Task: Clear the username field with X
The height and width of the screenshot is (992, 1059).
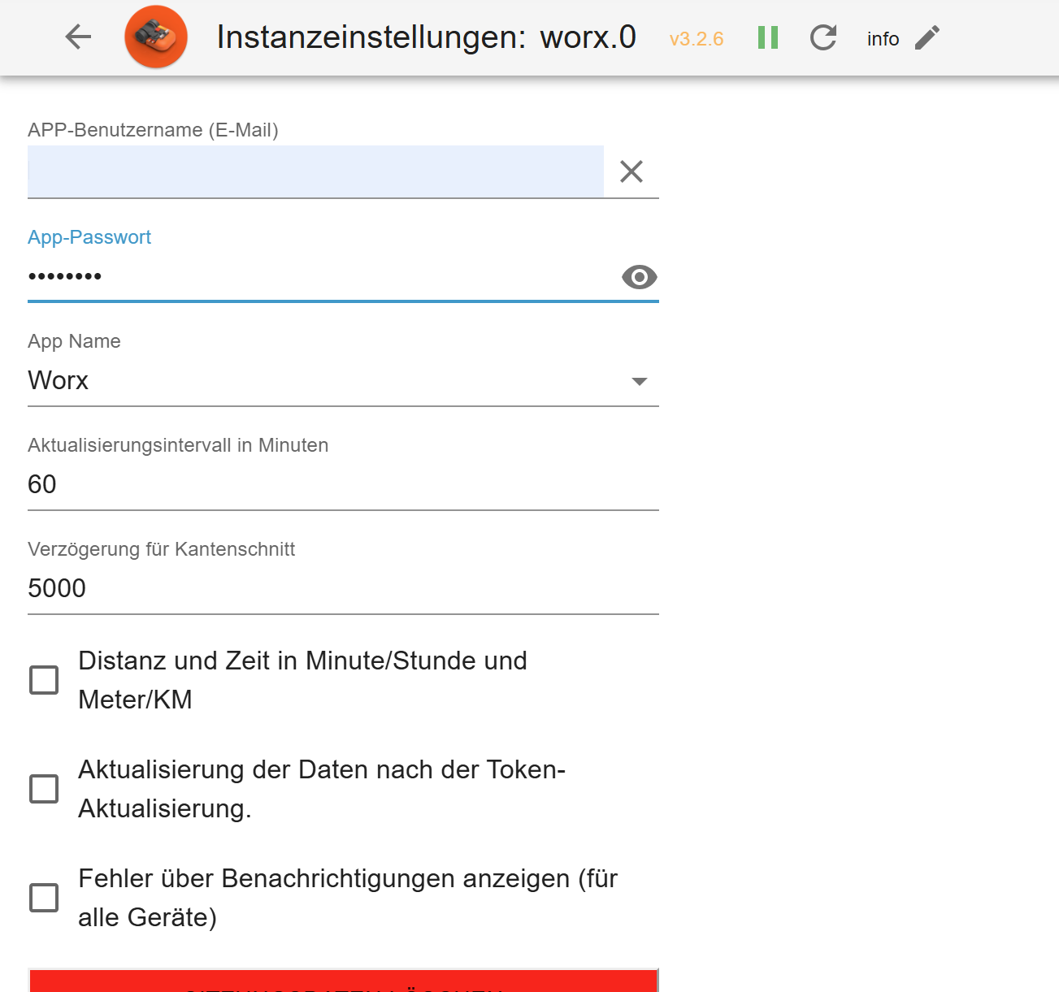Action: pyautogui.click(x=631, y=171)
